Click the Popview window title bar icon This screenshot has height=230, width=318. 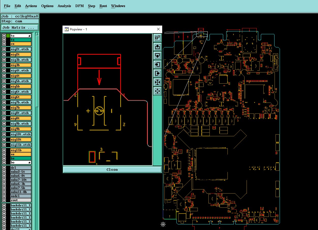66,29
